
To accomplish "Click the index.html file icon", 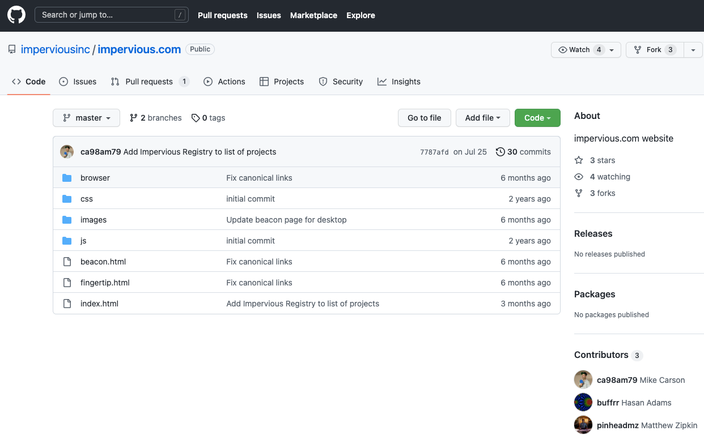I will click(x=67, y=304).
